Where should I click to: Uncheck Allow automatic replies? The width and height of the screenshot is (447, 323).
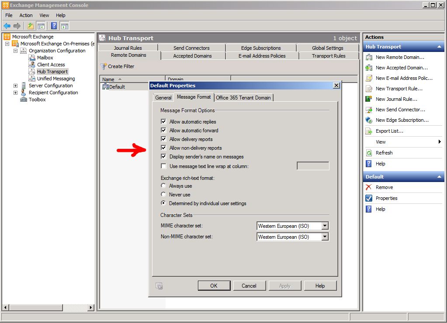(x=164, y=122)
